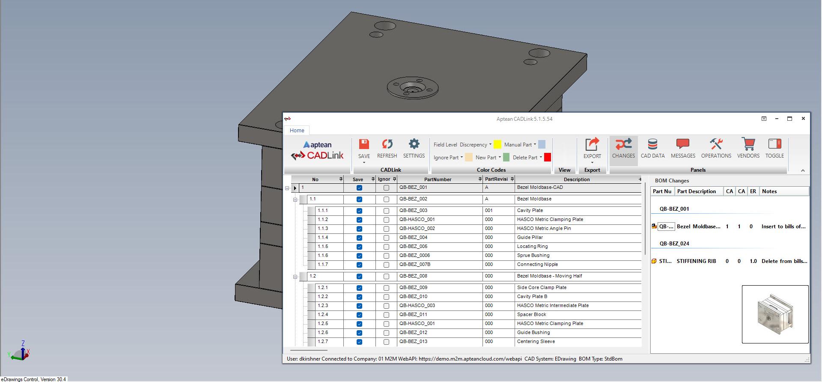Screen dimensions: 822x382
Task: Collapse the 1.1 Bezel Moldbase tree node
Action: coord(295,200)
